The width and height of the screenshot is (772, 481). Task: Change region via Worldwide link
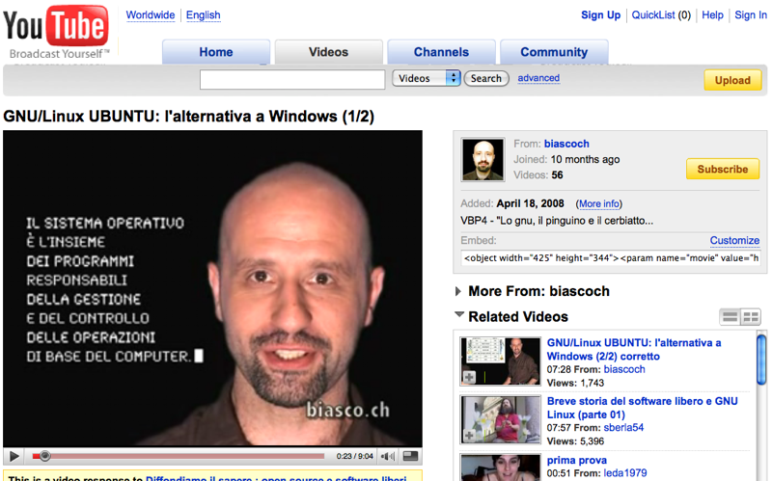[151, 15]
